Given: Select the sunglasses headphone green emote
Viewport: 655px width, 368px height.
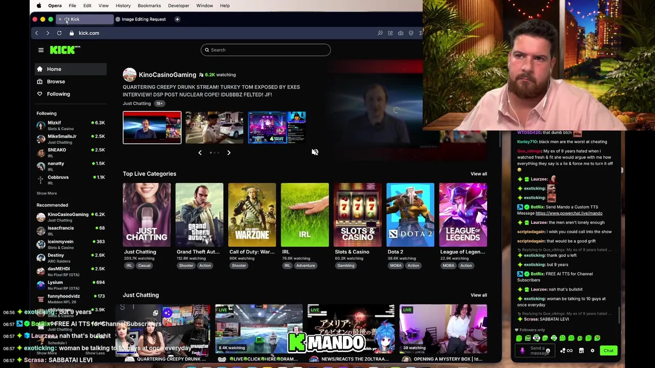Looking at the screenshot, I should 537,338.
